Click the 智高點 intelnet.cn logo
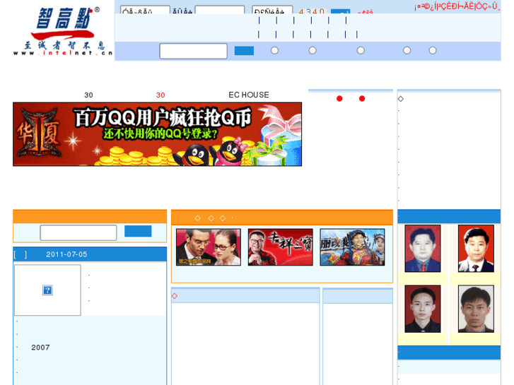The width and height of the screenshot is (514, 385). tap(63, 31)
